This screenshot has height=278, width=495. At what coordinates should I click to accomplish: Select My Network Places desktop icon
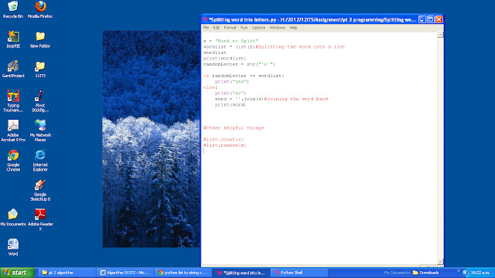[40, 131]
